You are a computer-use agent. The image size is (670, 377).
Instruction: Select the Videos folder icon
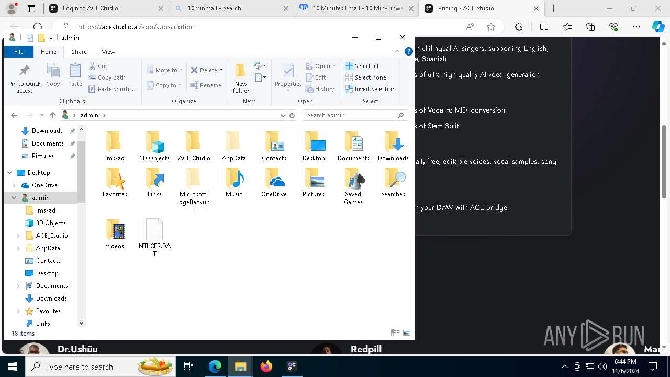(x=115, y=229)
